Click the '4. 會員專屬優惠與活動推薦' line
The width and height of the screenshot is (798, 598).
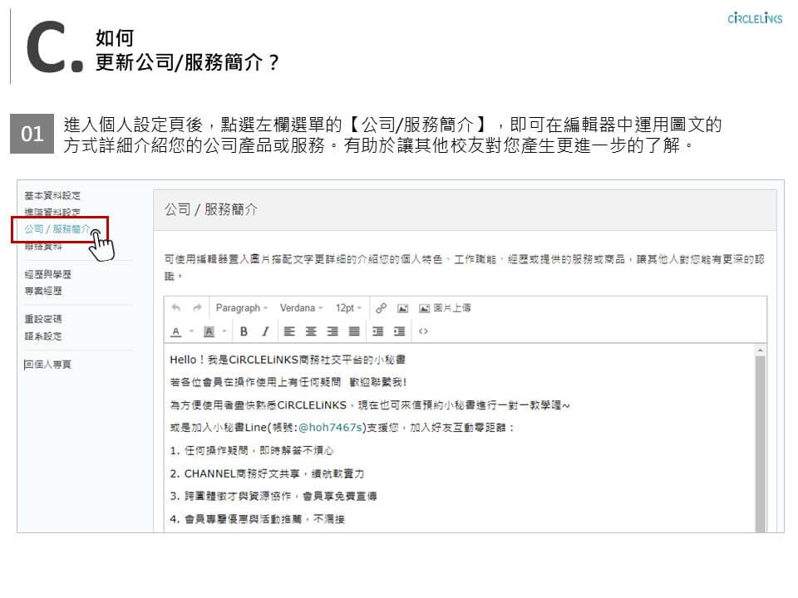point(257,519)
